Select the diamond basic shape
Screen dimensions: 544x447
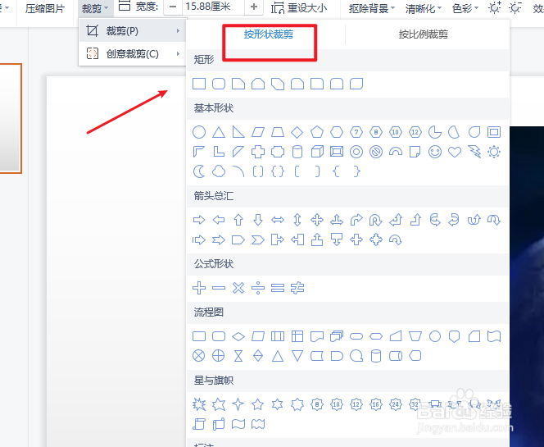click(297, 132)
